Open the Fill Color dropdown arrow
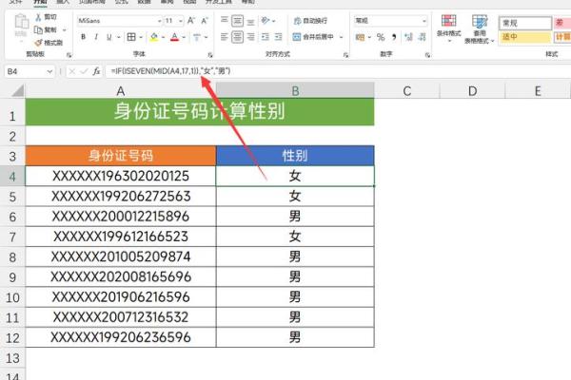 (163, 37)
